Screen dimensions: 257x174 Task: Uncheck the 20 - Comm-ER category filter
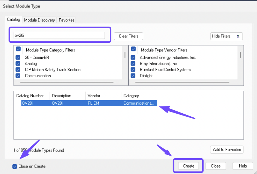(18, 58)
